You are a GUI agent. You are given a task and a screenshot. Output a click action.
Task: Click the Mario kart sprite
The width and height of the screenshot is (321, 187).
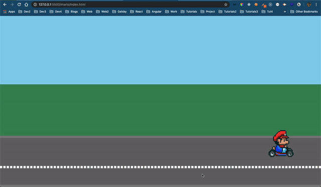pyautogui.click(x=281, y=144)
